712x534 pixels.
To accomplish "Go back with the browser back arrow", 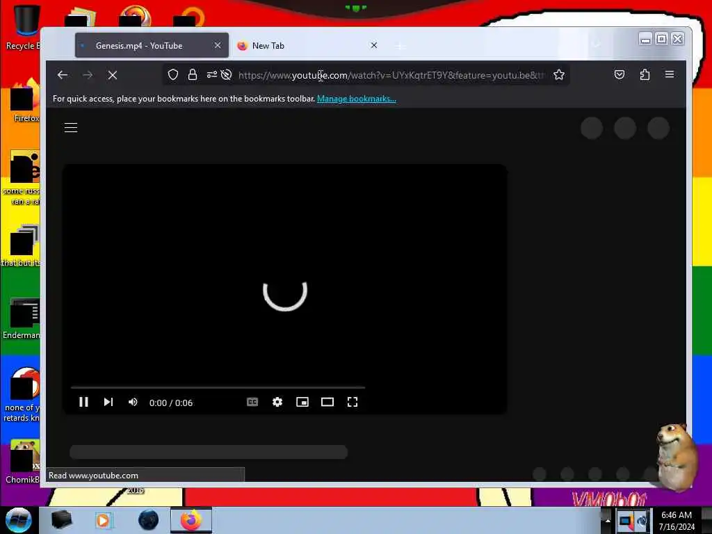I will point(63,75).
